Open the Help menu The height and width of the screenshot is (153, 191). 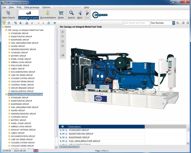click(86, 7)
